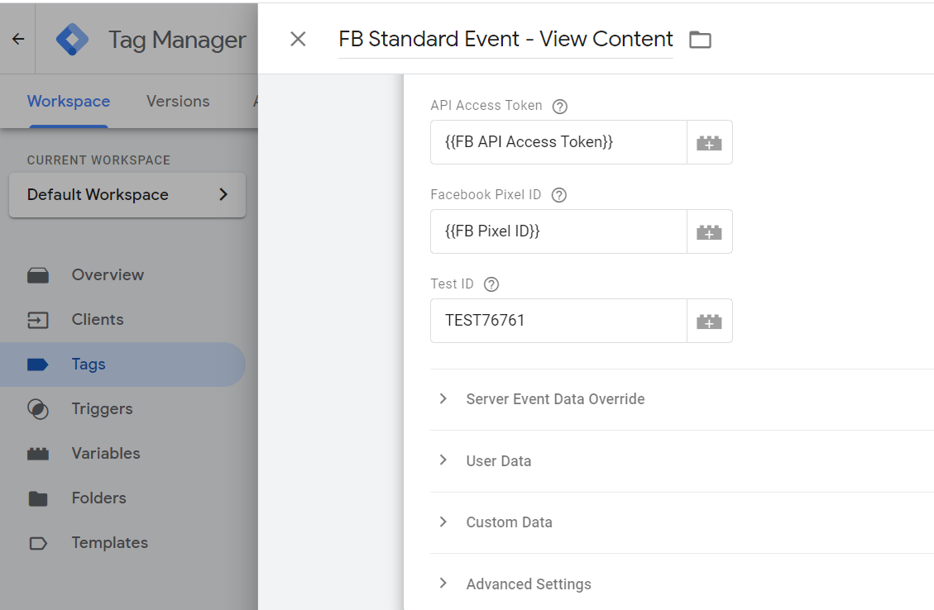
Task: Click the Overview briefcase icon
Action: click(38, 275)
